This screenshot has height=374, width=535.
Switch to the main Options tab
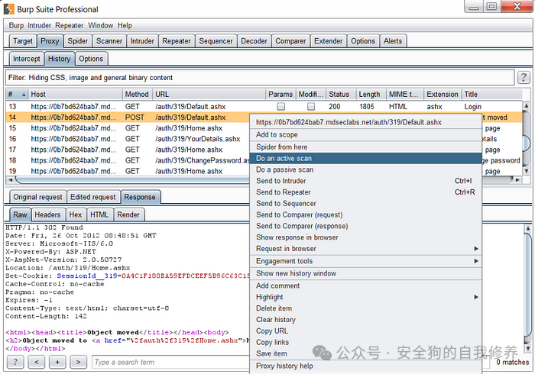363,41
